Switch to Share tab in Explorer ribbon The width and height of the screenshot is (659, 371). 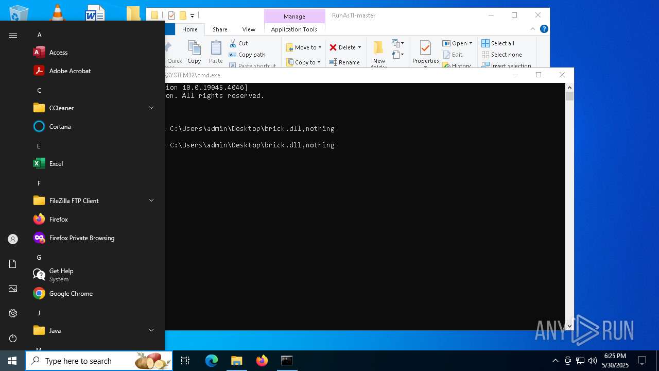click(x=220, y=29)
